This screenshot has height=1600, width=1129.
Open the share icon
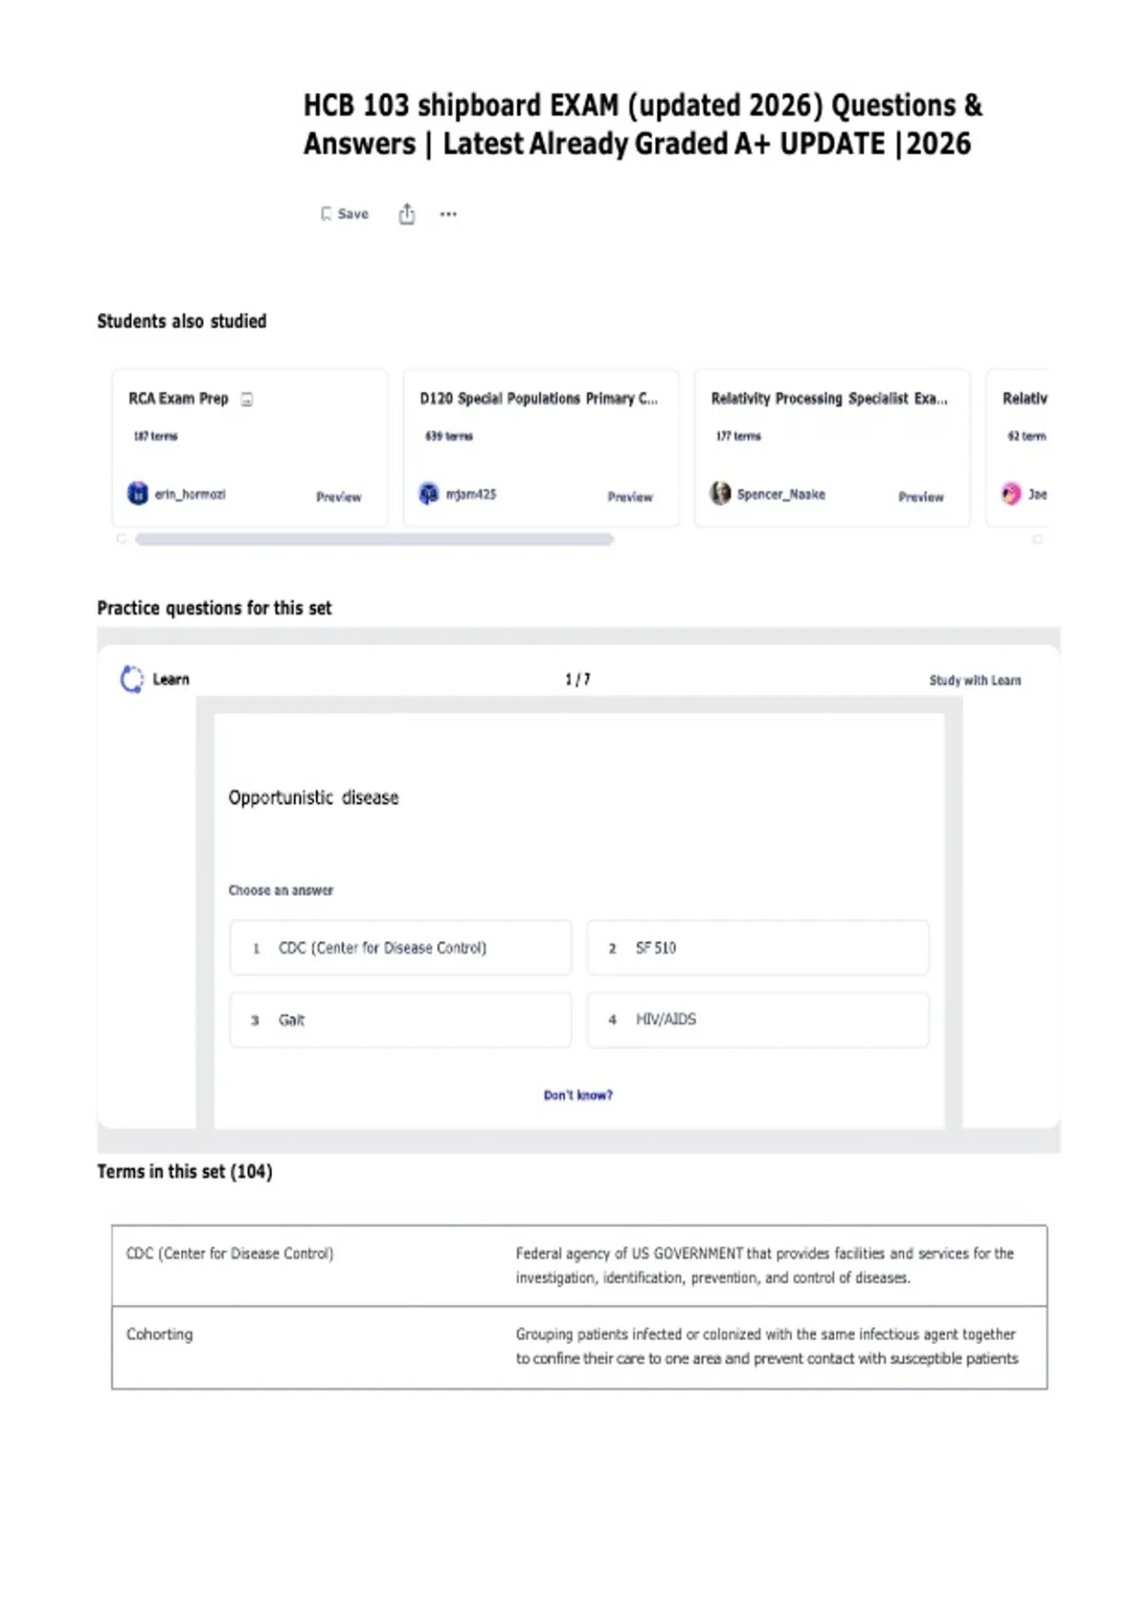[x=406, y=215]
